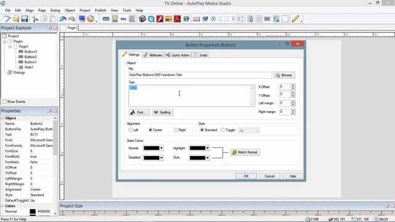Open the Highlight state color dropdown arrow

(207, 148)
